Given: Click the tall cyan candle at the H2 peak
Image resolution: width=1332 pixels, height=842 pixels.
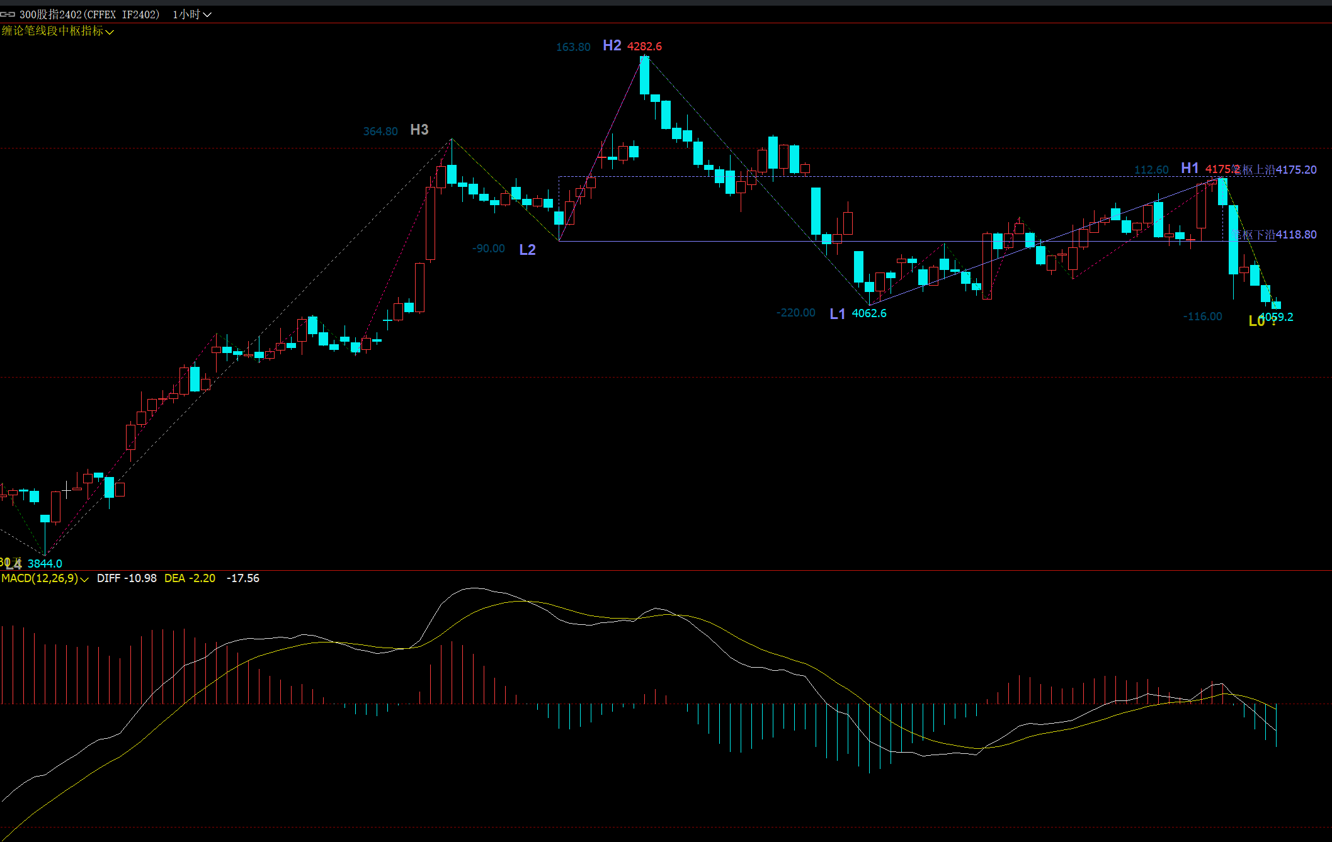Looking at the screenshot, I should point(644,76).
